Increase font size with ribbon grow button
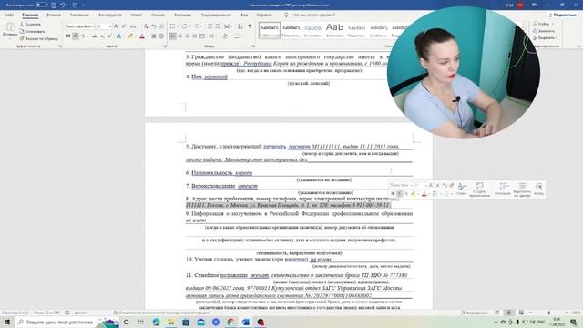The image size is (583, 328). pyautogui.click(x=116, y=26)
